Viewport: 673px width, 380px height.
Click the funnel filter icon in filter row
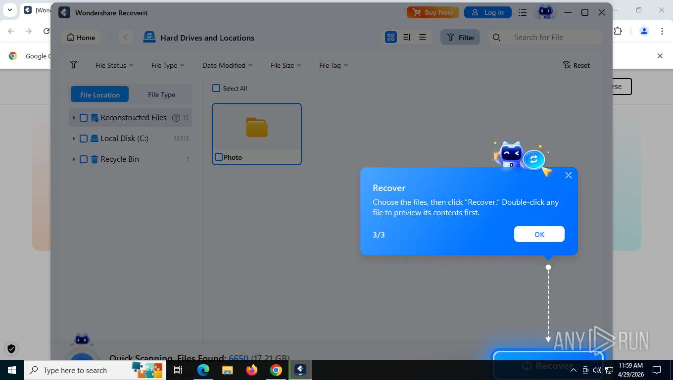[x=74, y=65]
